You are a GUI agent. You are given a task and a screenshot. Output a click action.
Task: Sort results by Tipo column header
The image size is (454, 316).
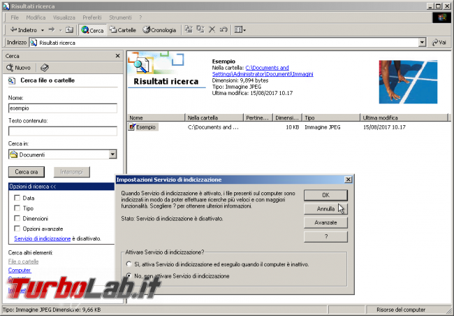tap(331, 117)
